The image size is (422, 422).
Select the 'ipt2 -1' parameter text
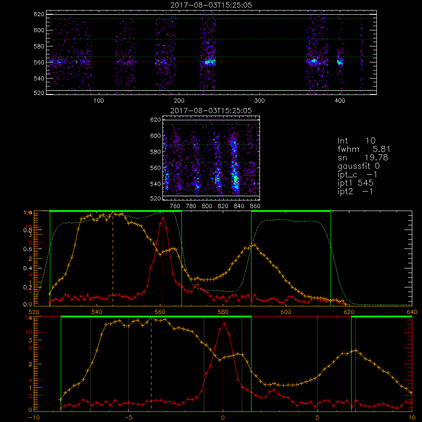[355, 191]
